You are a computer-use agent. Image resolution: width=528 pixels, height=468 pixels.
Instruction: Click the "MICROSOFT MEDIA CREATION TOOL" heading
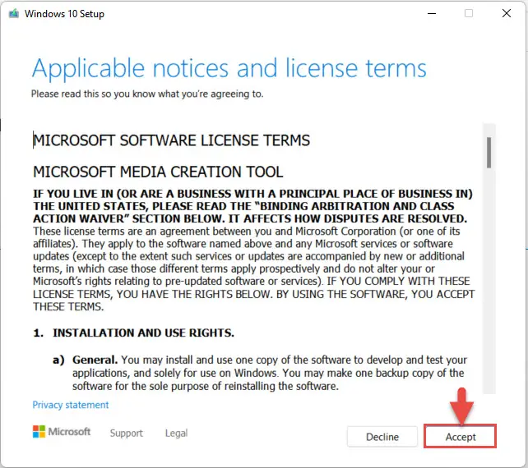coord(158,172)
